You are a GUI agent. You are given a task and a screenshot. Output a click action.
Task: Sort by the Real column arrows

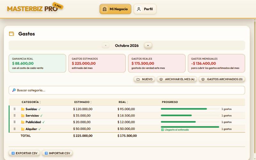pyautogui.click(x=127, y=102)
